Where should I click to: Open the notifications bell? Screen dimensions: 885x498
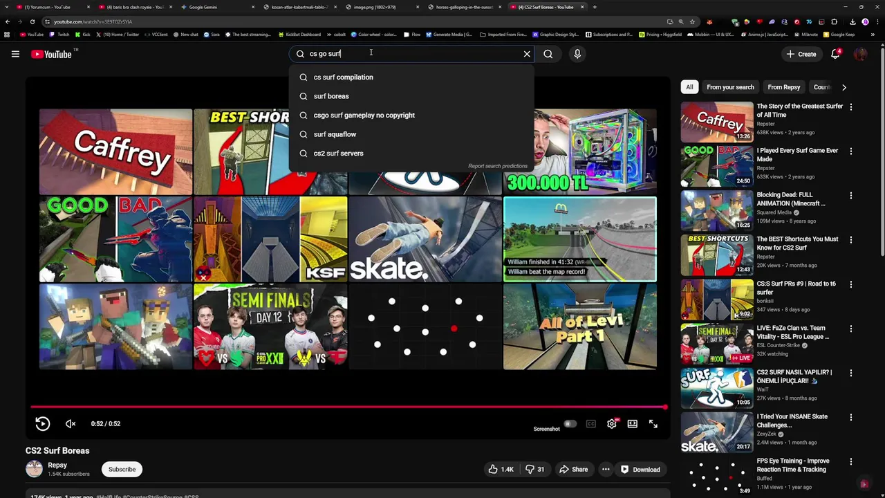[835, 54]
